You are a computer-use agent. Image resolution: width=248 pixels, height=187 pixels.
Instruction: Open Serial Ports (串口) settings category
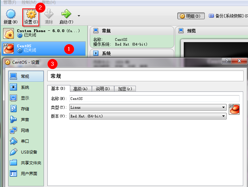click(x=26, y=141)
